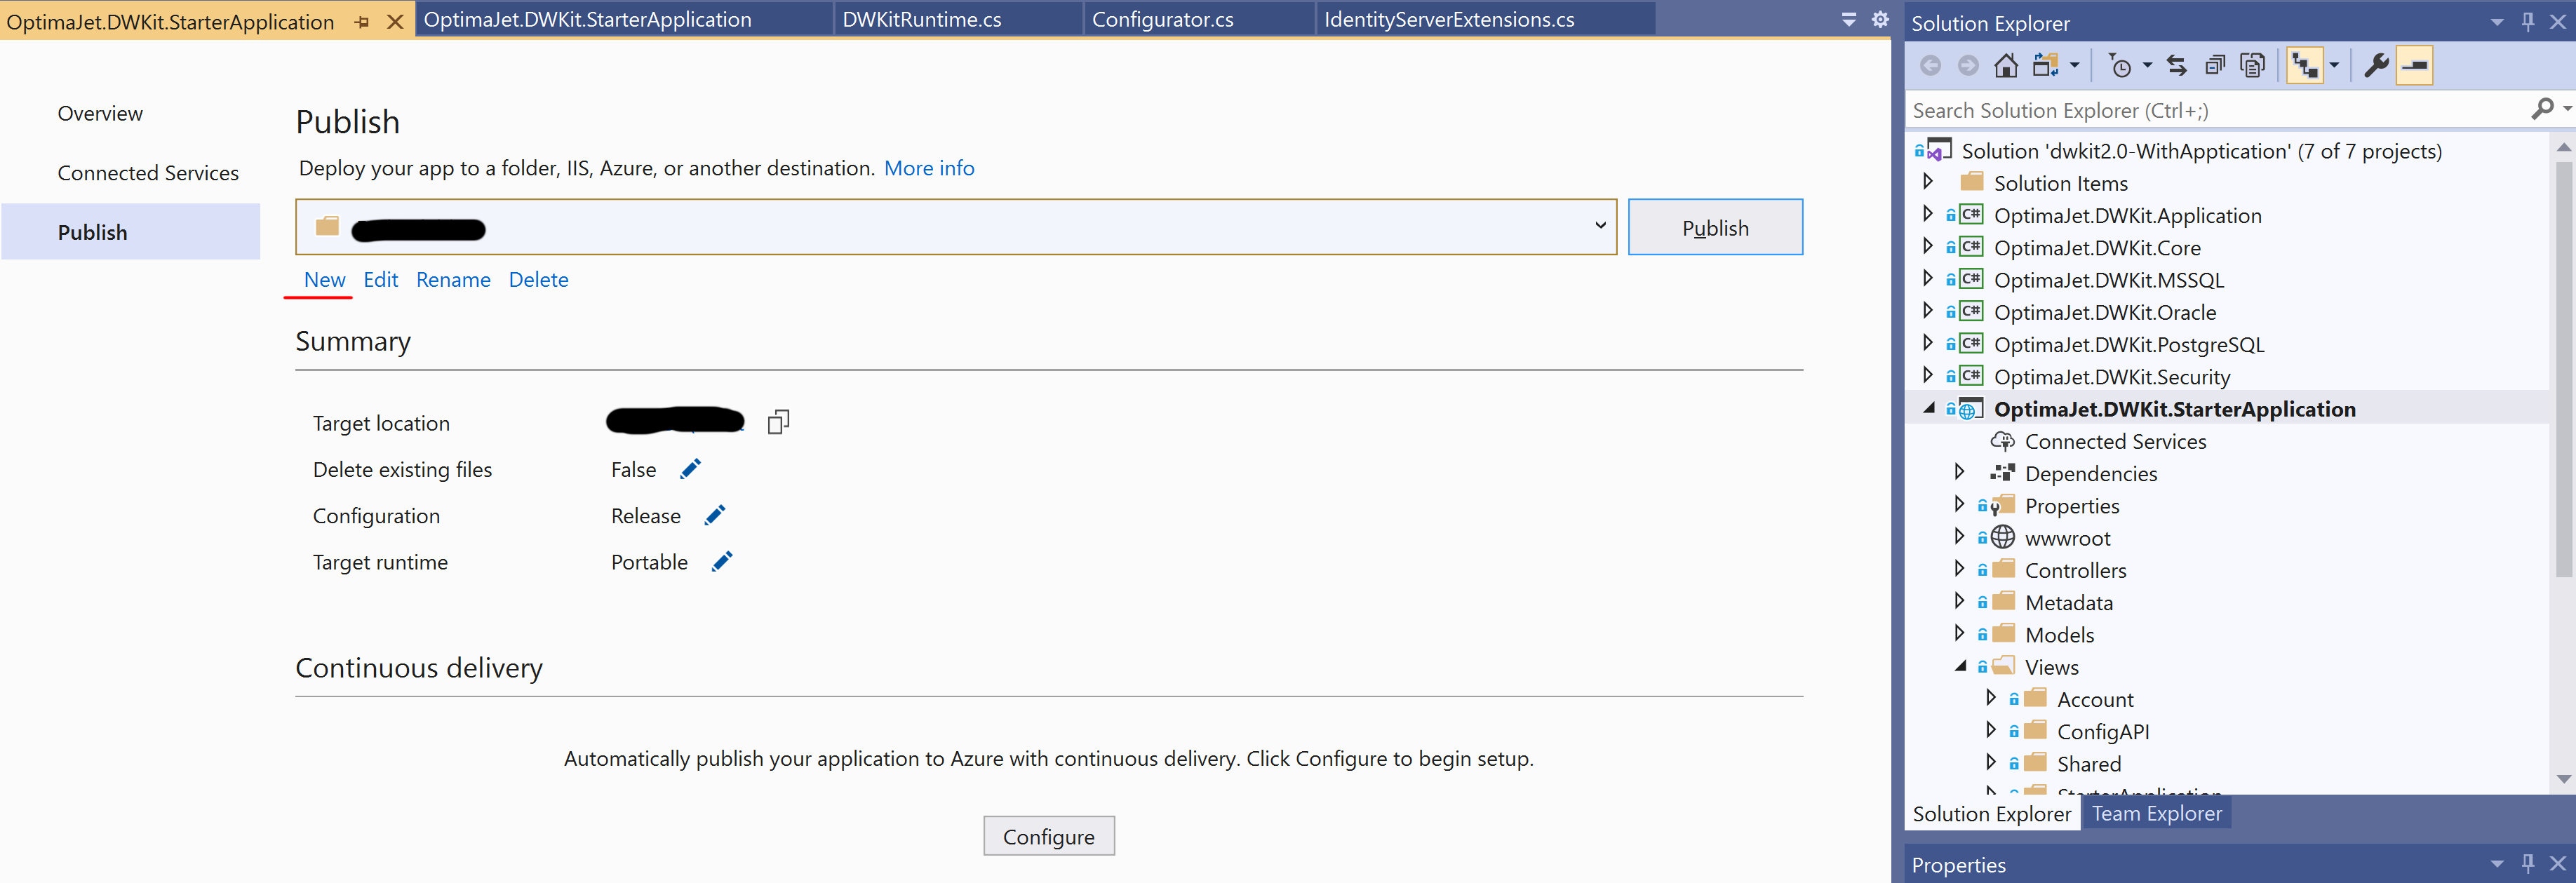The height and width of the screenshot is (883, 2576).
Task: Expand OptimaJet.DWKit.Application project node
Action: 1927,214
